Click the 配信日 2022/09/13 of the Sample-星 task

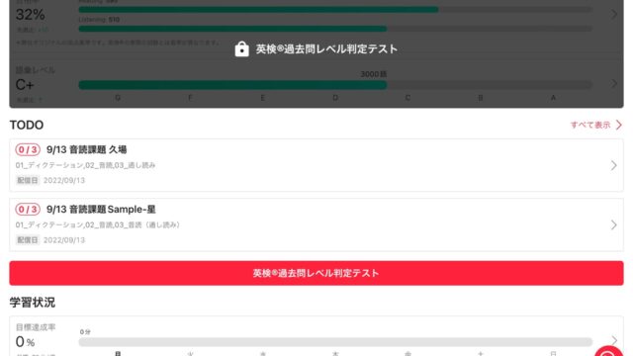[x=50, y=240]
